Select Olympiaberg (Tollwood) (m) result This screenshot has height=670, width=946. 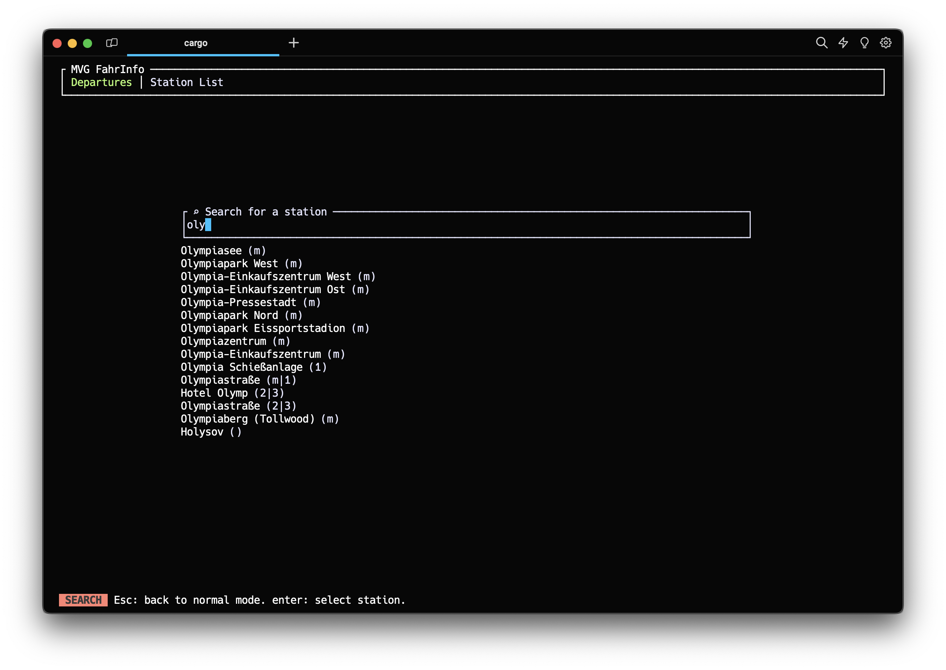coord(260,419)
